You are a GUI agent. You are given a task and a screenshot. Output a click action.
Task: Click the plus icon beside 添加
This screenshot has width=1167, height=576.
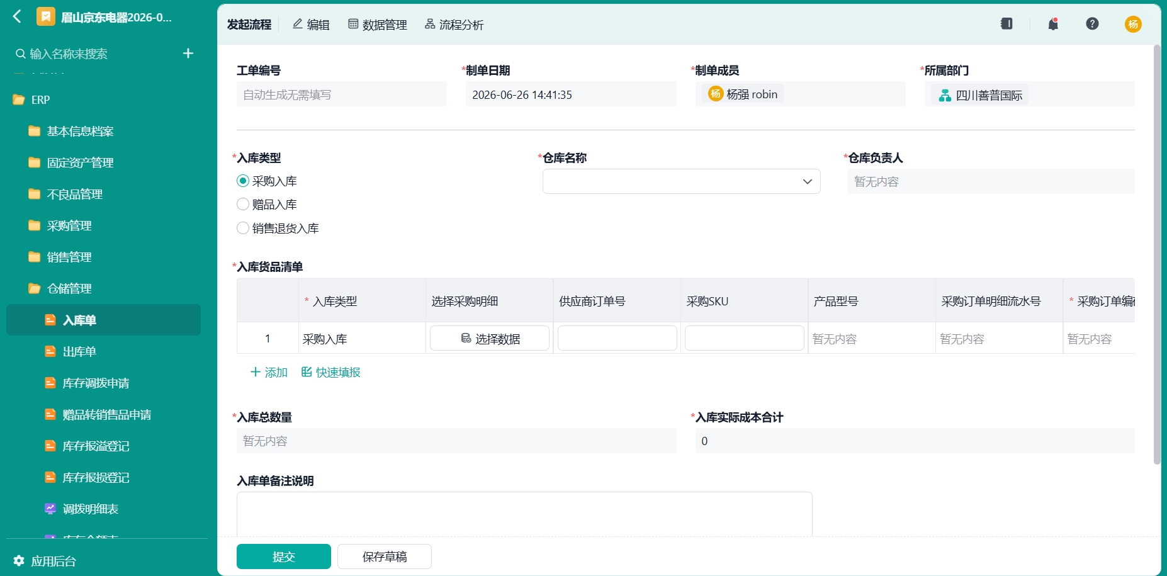pyautogui.click(x=256, y=372)
